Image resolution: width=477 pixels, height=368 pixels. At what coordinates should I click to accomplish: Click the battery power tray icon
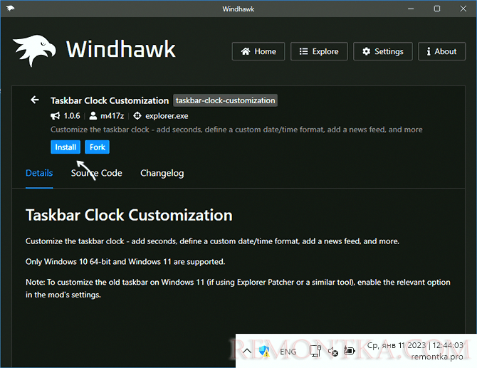pos(350,351)
